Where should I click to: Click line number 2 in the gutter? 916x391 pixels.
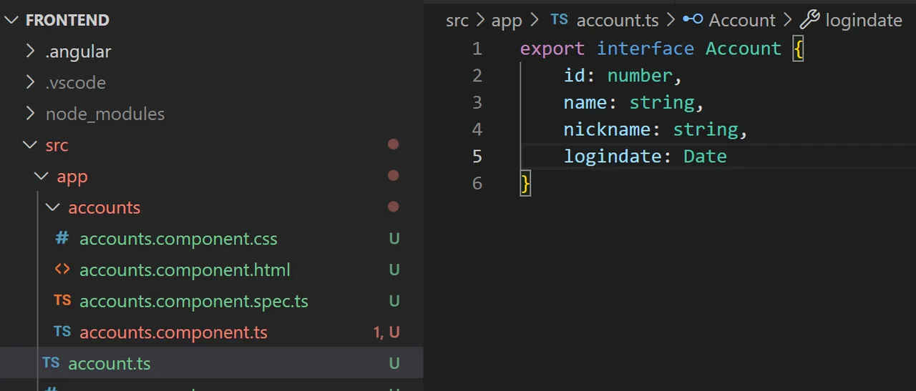(x=477, y=76)
